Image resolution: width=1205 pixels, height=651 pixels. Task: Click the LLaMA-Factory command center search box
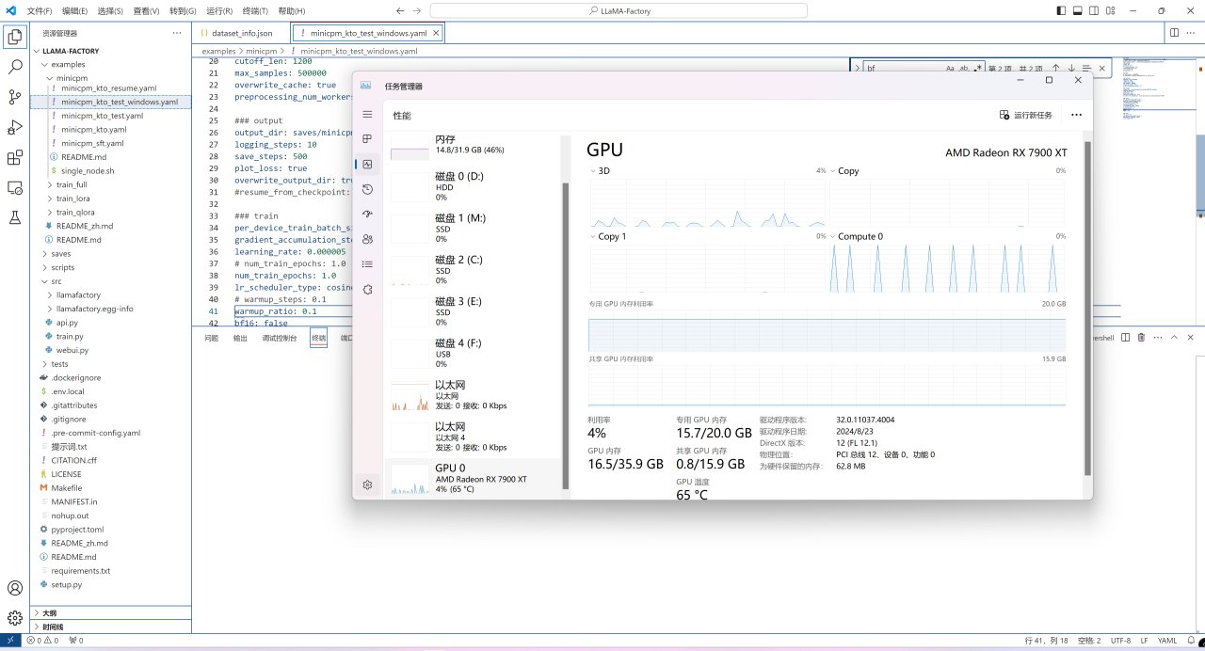(619, 10)
